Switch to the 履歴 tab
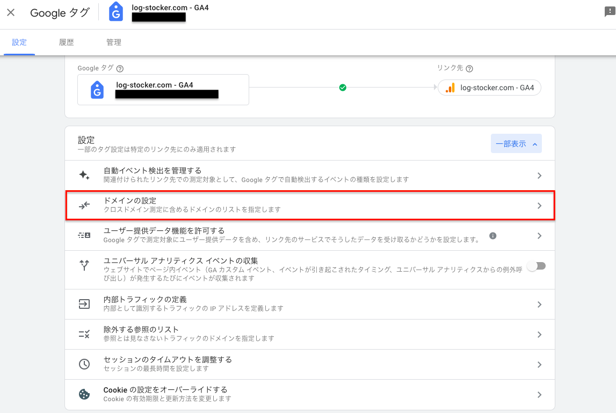Screen dimensions: 616x413 pos(67,42)
